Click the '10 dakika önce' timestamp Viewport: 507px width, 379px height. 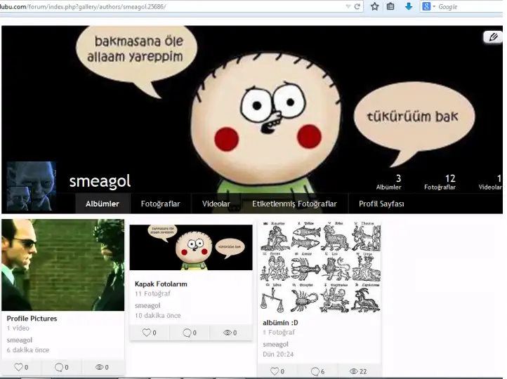(x=158, y=315)
